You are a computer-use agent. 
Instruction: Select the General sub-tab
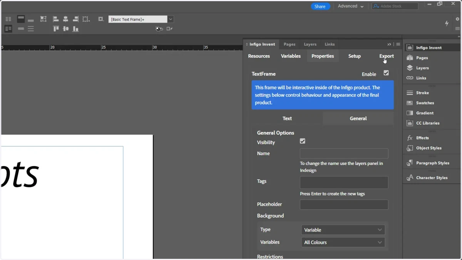[358, 119]
